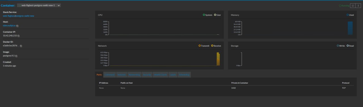Screen dimensions: 363x107
Task: Toggle Transmit series in Network chart
Action: click(204, 46)
